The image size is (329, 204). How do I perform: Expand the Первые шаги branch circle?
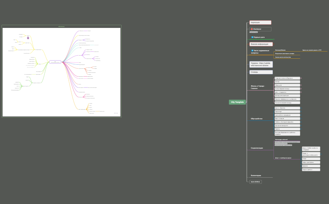(274, 39)
